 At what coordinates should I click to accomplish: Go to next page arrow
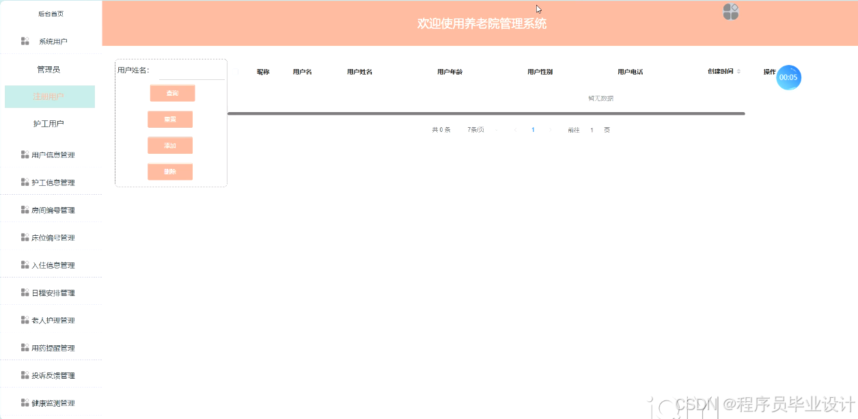(x=551, y=130)
